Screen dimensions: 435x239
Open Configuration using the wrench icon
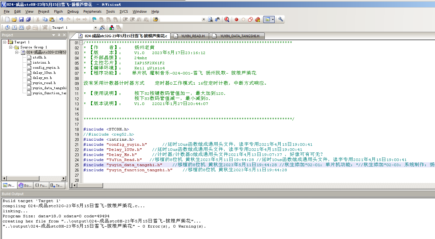[280, 19]
